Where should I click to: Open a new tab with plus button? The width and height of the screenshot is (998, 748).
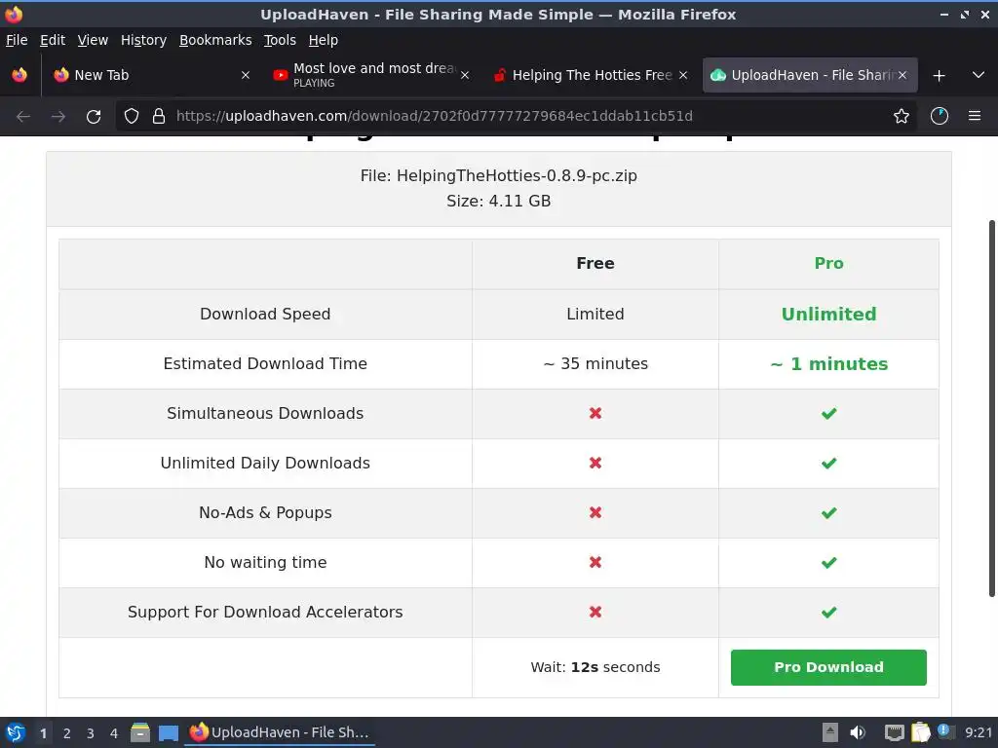939,76
